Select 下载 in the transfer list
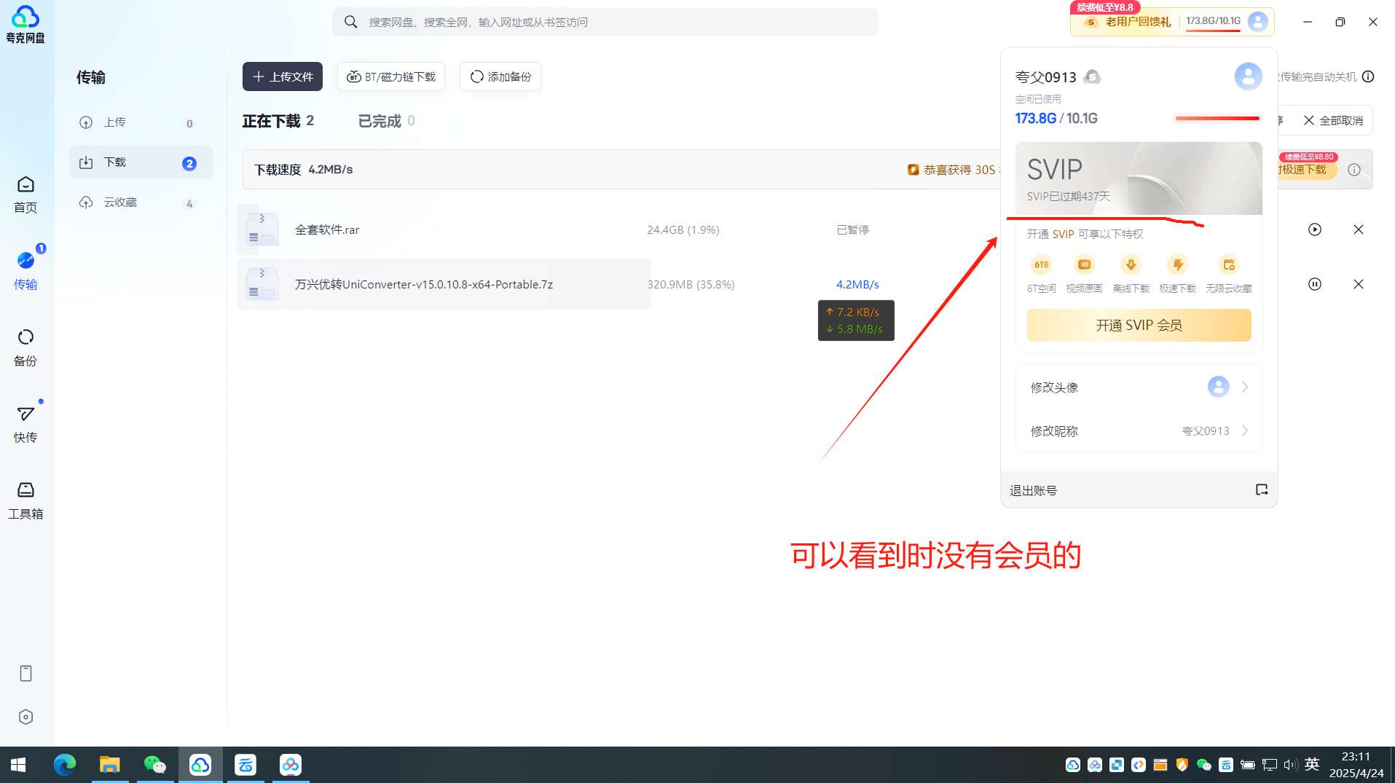 (x=141, y=162)
